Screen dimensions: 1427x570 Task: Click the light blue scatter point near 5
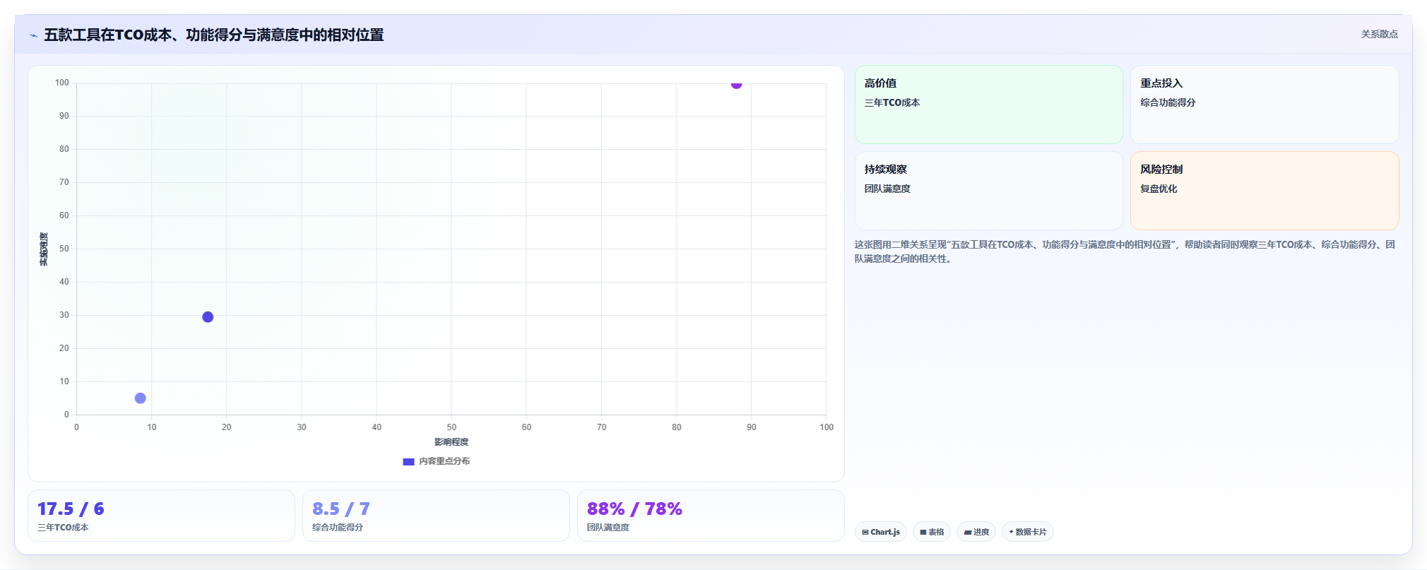coord(141,398)
